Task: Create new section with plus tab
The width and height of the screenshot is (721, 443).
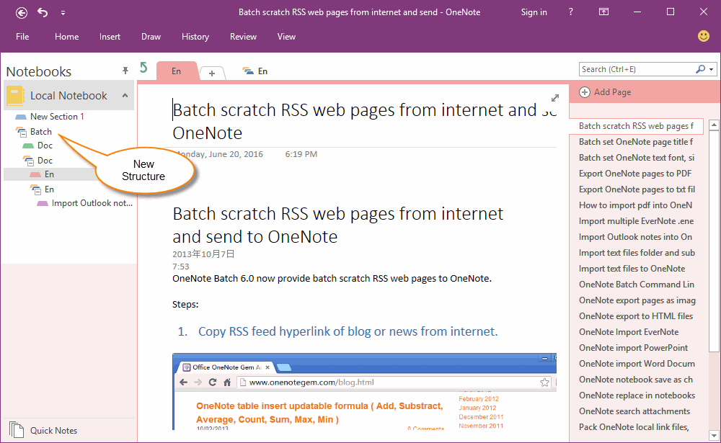Action: click(211, 73)
